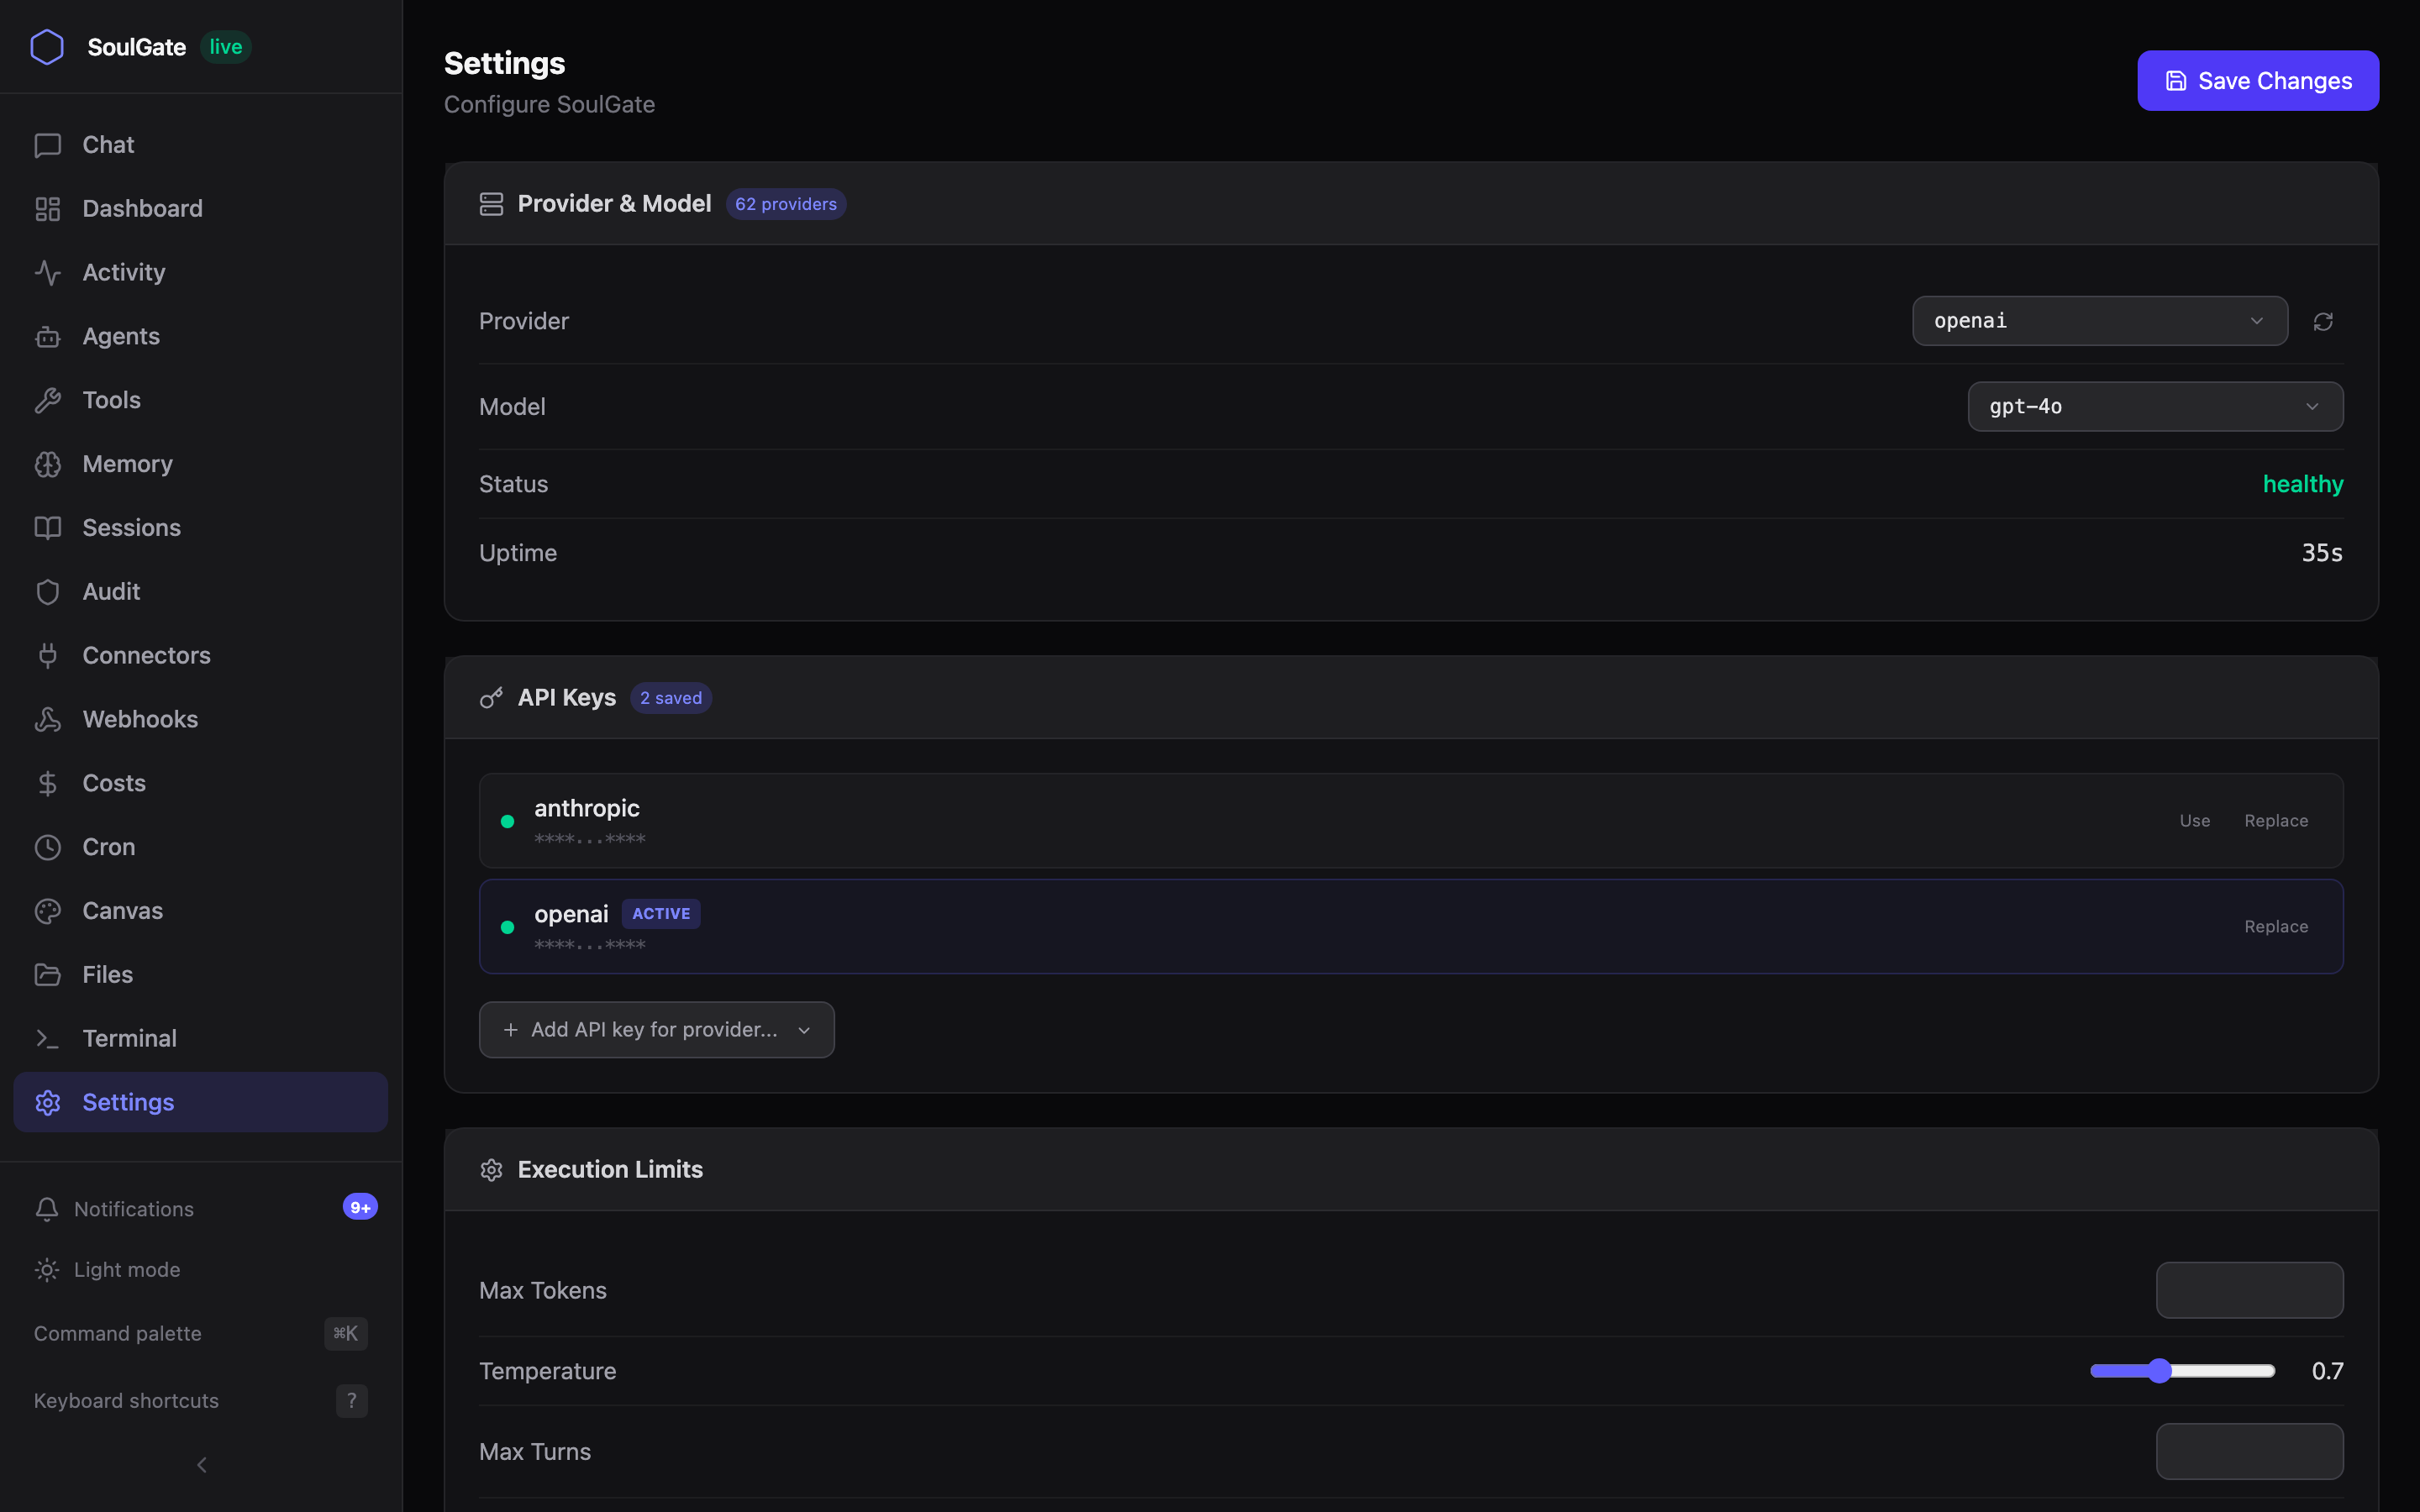Click the Webhooks sidebar icon

click(x=48, y=719)
